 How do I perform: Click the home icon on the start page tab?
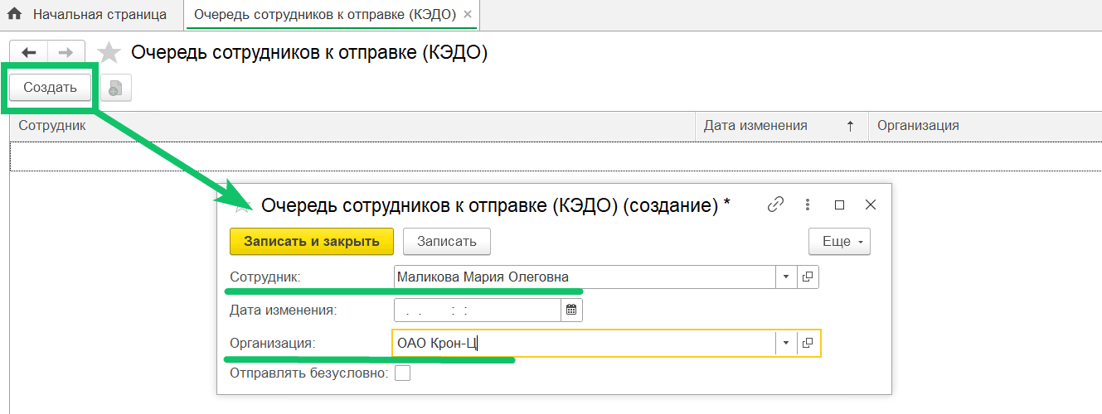14,15
